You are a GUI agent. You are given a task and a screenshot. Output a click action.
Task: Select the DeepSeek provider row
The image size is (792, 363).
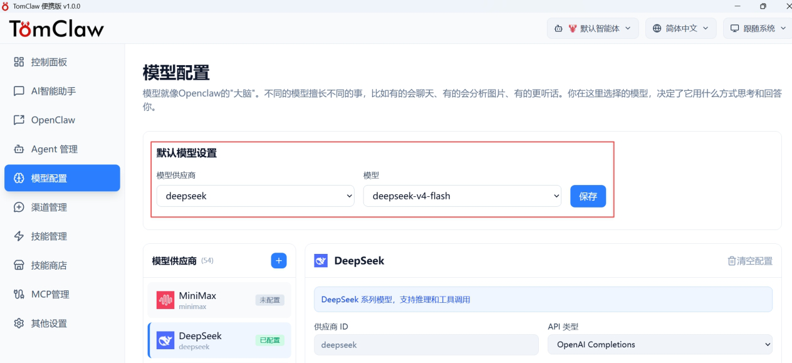[219, 340]
